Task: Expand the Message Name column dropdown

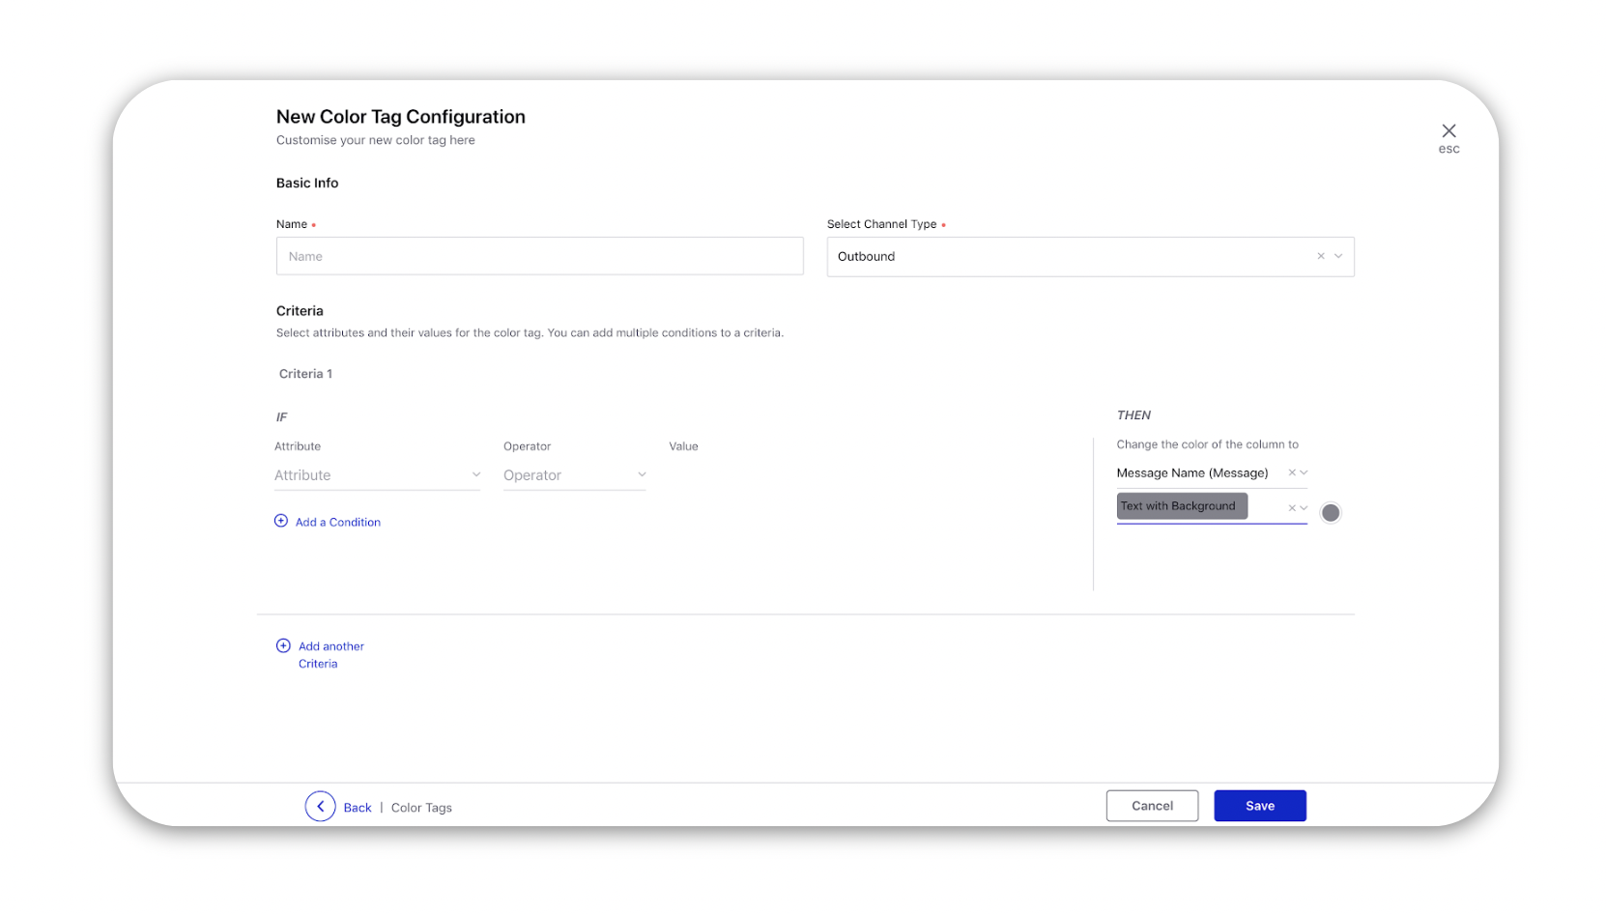Action: coord(1304,472)
